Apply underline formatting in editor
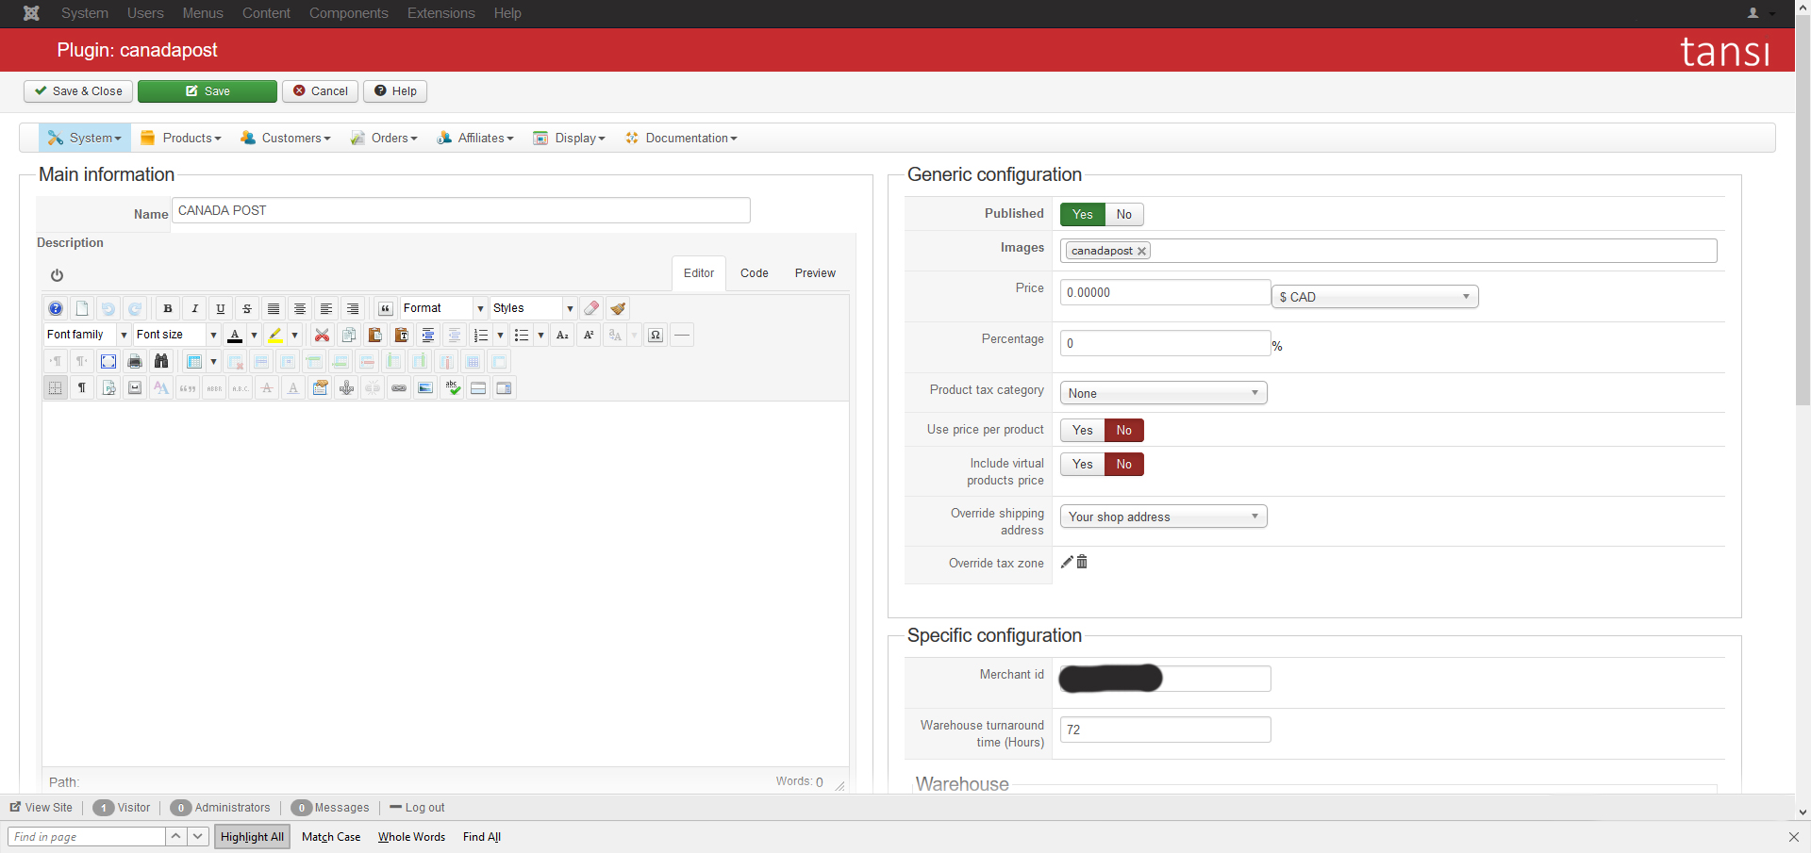The width and height of the screenshot is (1811, 853). tap(221, 308)
